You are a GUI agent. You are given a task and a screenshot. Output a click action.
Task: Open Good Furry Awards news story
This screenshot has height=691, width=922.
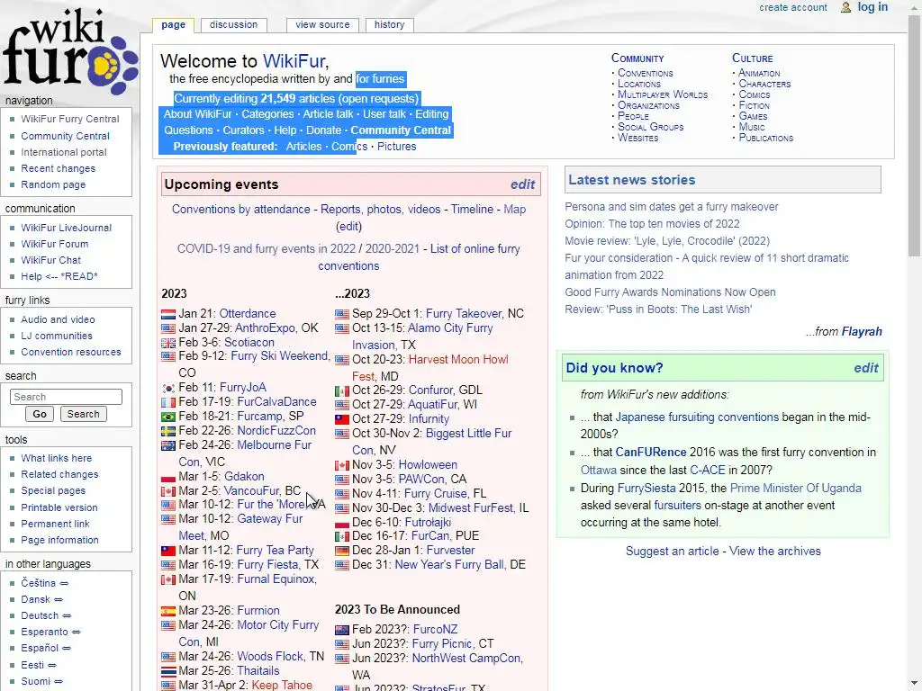(x=670, y=292)
